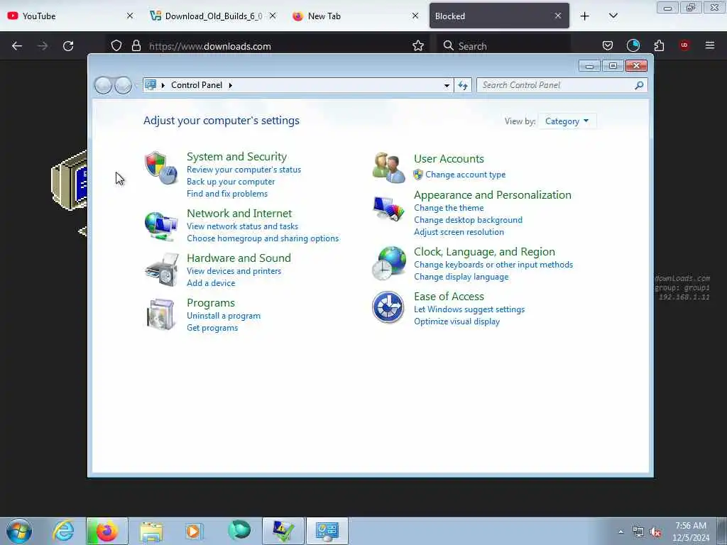Click View network status and tasks

243,226
